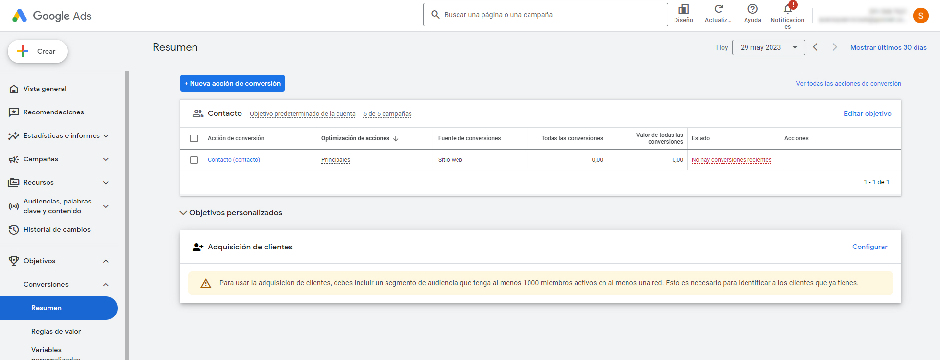
Task: Click the sort arrow on Optimización de acciones
Action: [396, 139]
